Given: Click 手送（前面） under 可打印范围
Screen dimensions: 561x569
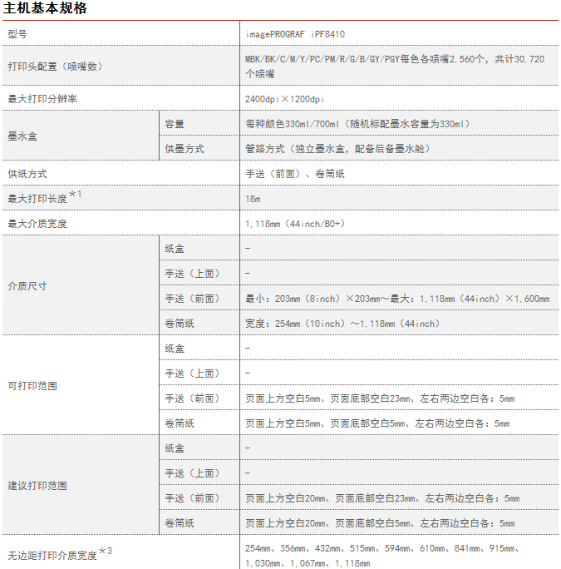Looking at the screenshot, I should [x=192, y=398].
